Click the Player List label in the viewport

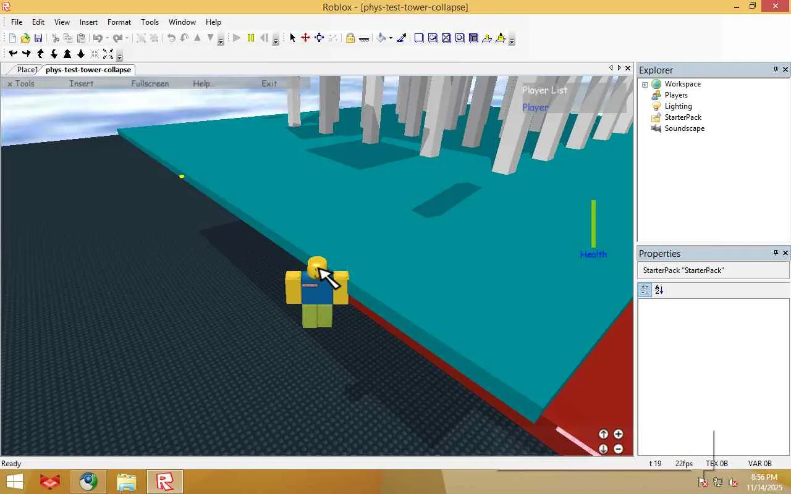pyautogui.click(x=544, y=90)
